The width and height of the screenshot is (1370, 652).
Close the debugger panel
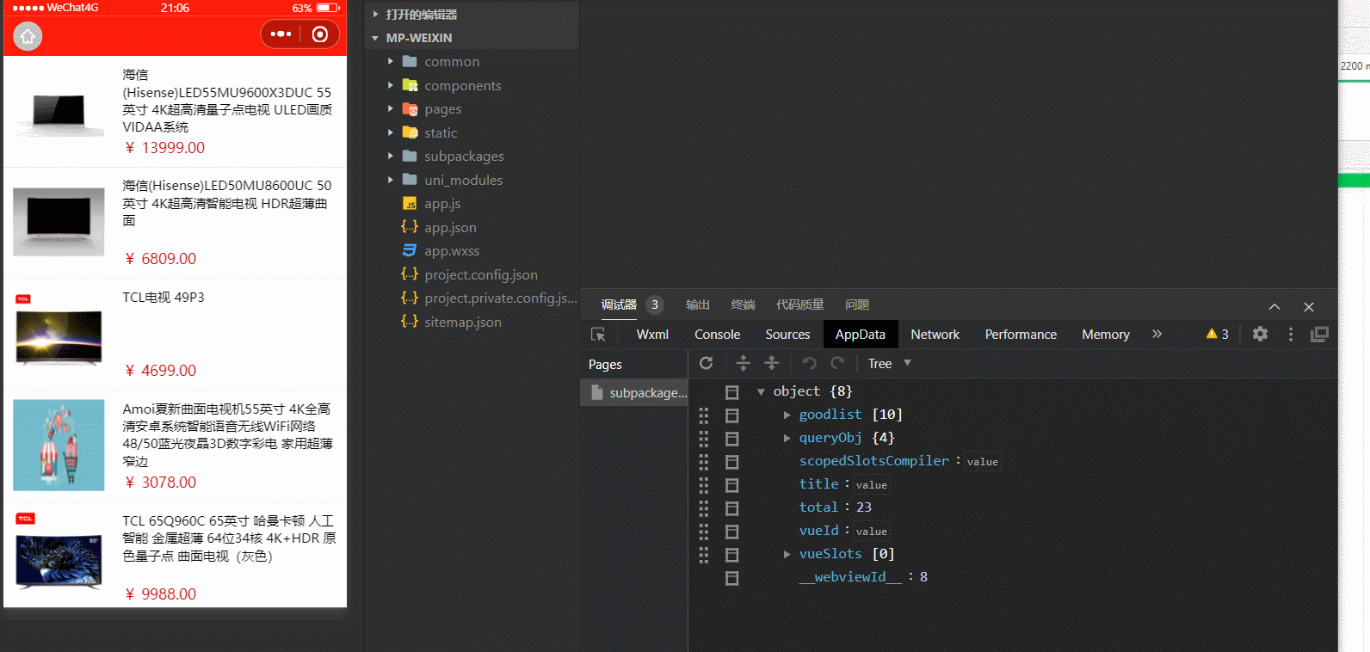(1309, 307)
